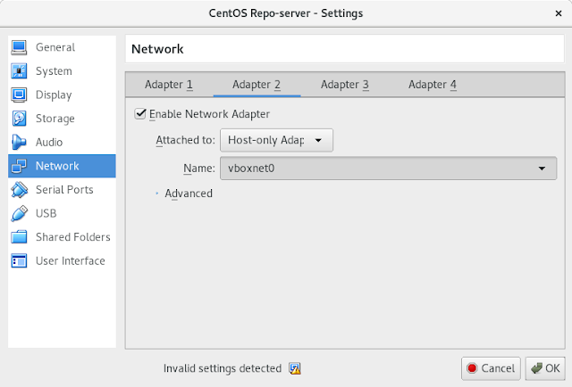Switch to the Adapter 3 tab

pyautogui.click(x=345, y=85)
